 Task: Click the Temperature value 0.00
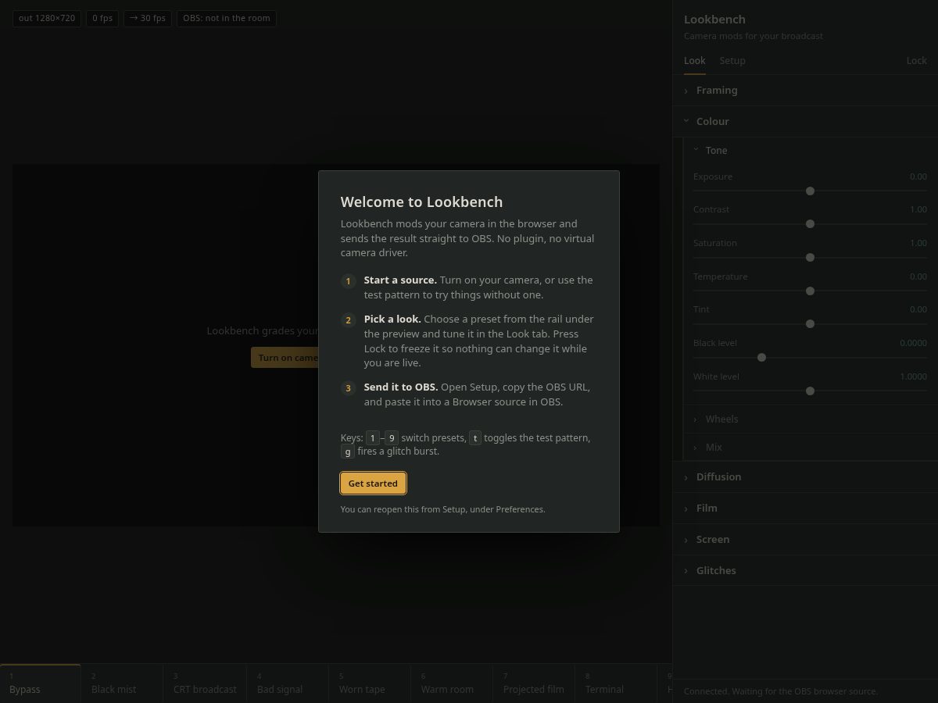[918, 277]
